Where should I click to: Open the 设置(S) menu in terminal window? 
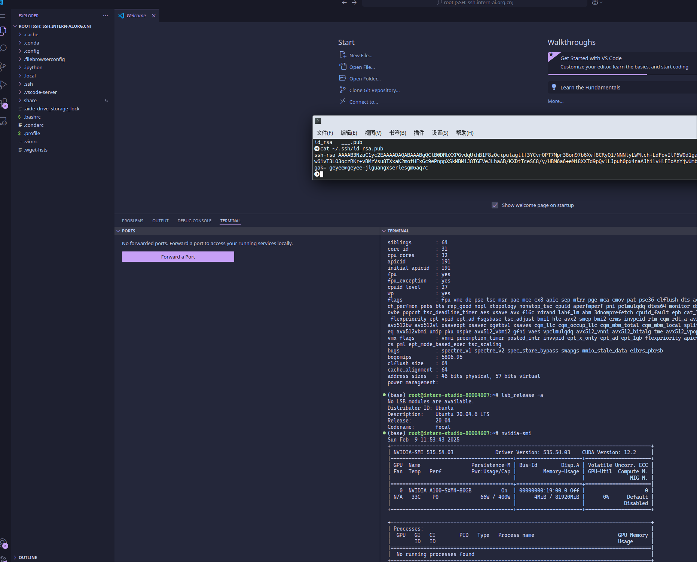point(440,133)
